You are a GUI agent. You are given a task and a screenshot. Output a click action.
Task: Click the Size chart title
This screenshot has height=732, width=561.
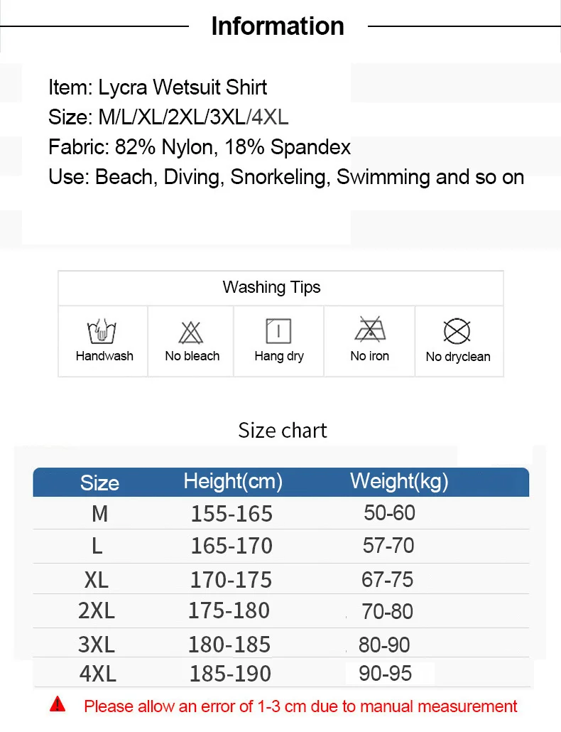[283, 431]
